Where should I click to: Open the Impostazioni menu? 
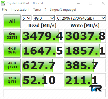click(20, 10)
